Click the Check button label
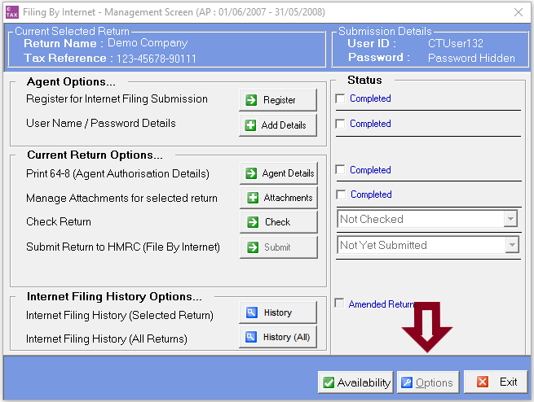Image resolution: width=534 pixels, height=402 pixels. click(277, 222)
